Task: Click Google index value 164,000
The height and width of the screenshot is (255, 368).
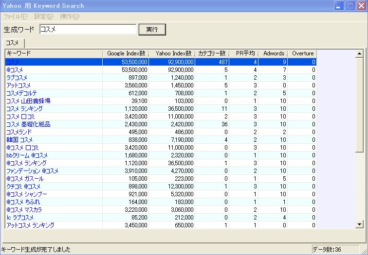Action: pyautogui.click(x=138, y=202)
